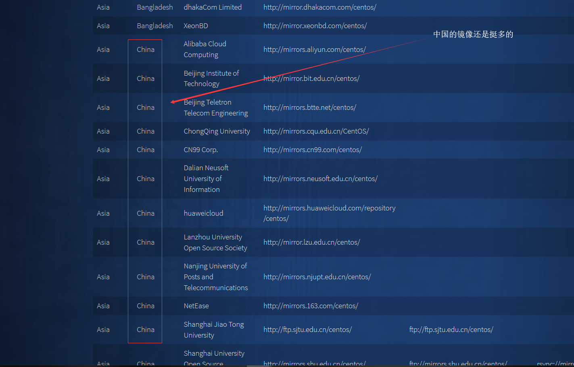Open the mirror.dhakacom.com centos link
574x367 pixels.
319,7
